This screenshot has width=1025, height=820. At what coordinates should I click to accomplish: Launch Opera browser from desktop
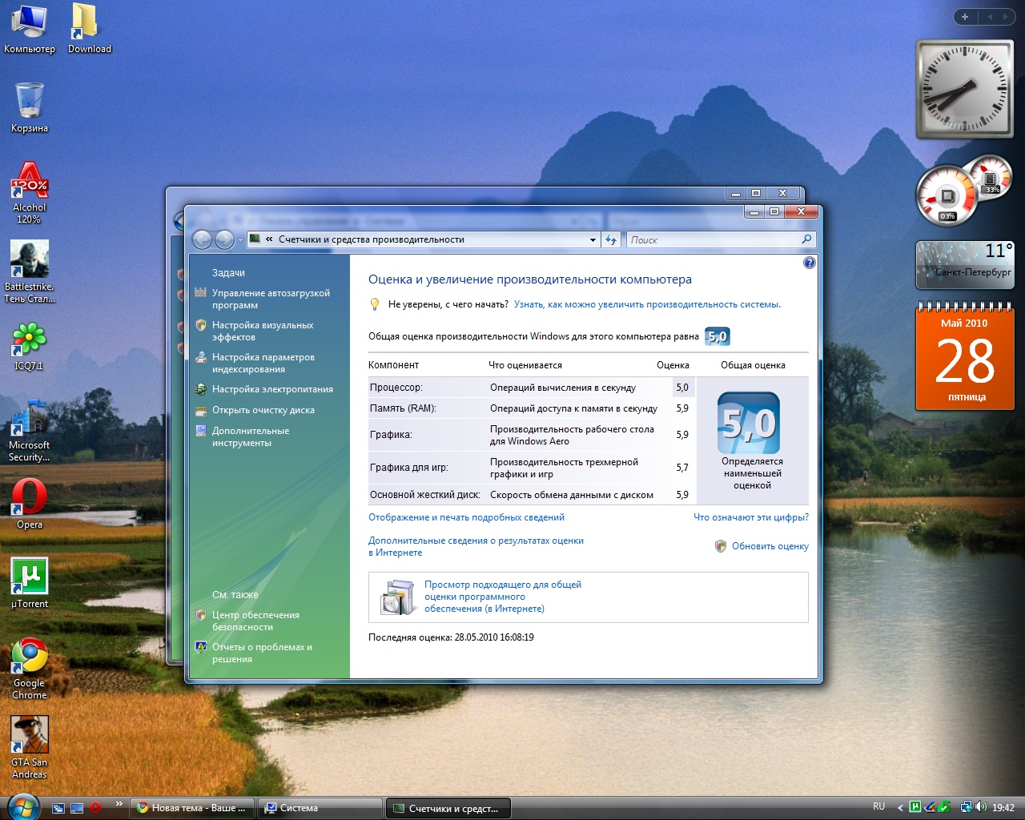click(x=30, y=504)
